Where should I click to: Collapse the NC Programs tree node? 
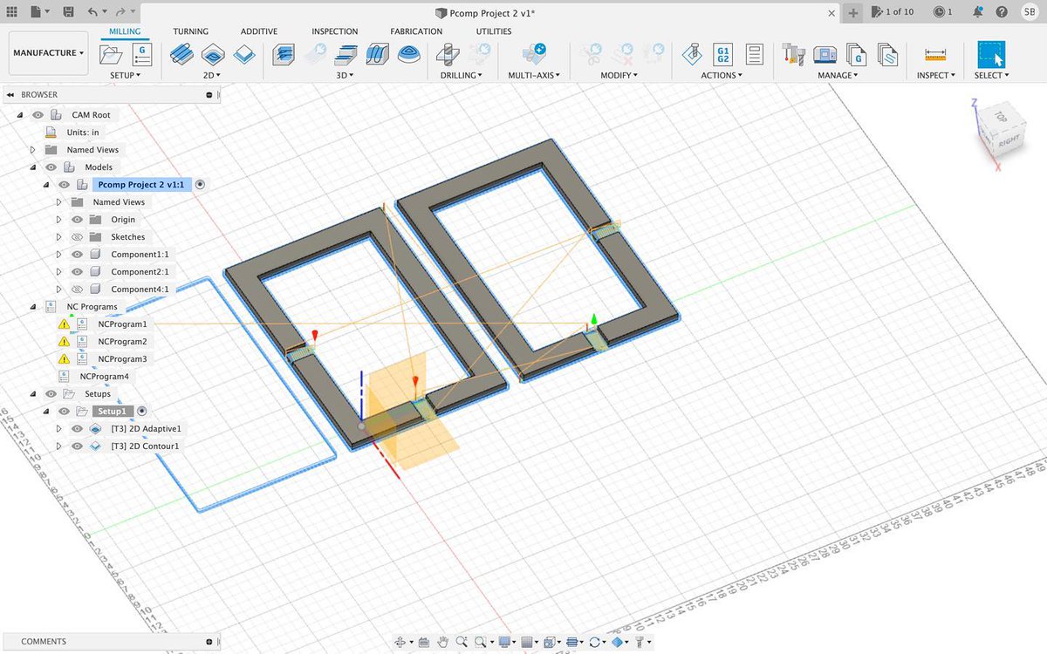coord(32,307)
